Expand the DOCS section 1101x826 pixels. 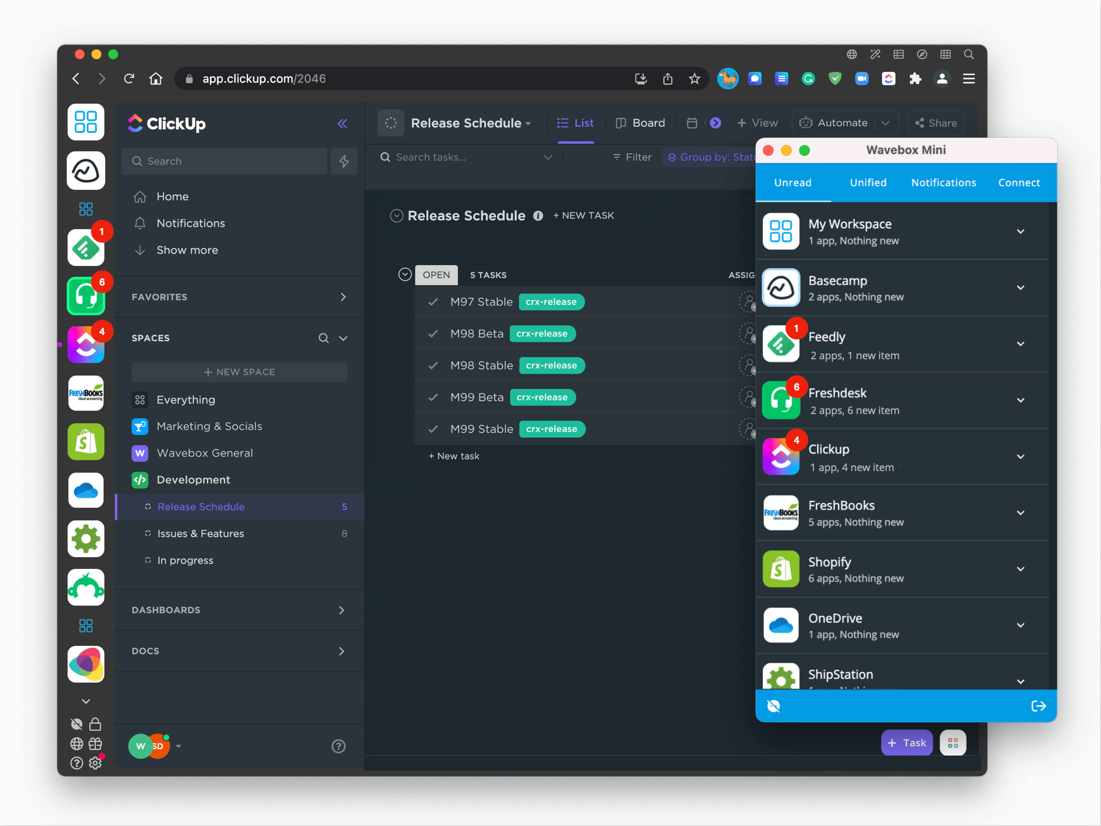pyautogui.click(x=341, y=651)
